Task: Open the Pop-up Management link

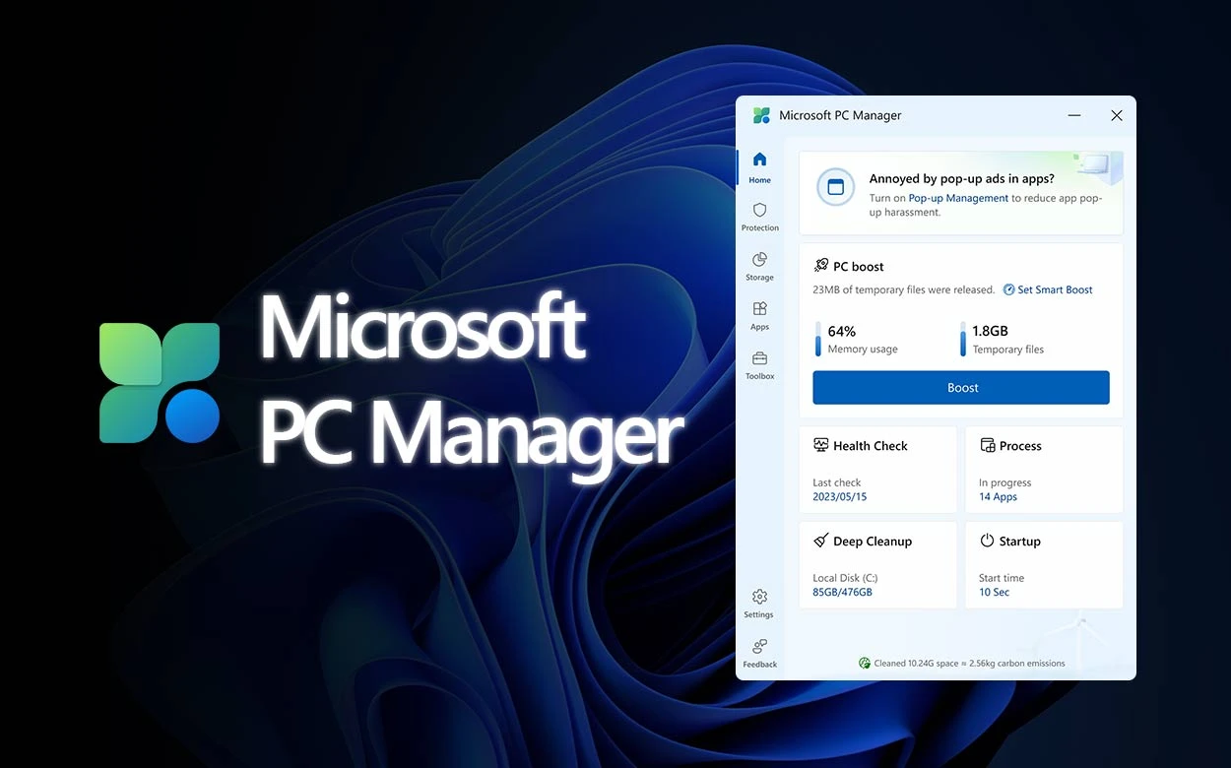Action: (x=958, y=198)
